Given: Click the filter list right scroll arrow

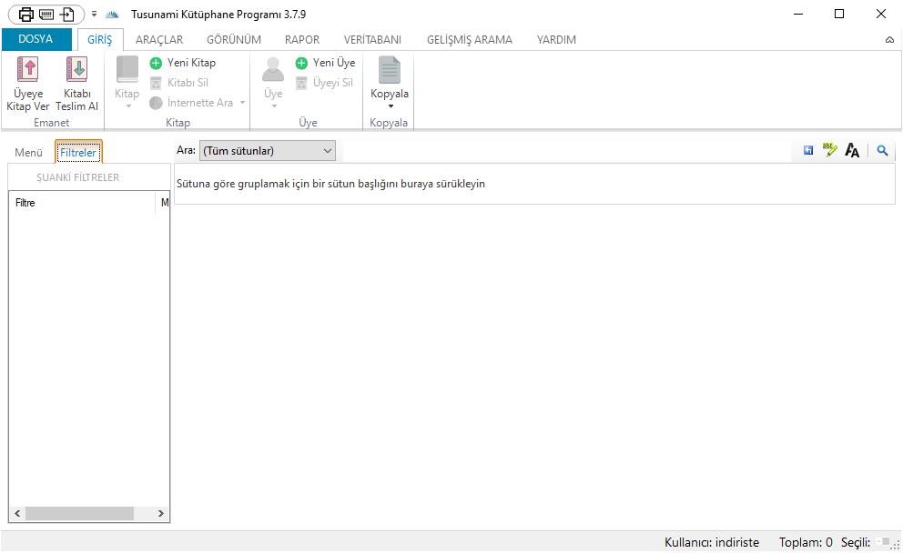Looking at the screenshot, I should (x=161, y=513).
